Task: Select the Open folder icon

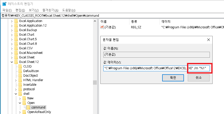Action: click(24, 103)
